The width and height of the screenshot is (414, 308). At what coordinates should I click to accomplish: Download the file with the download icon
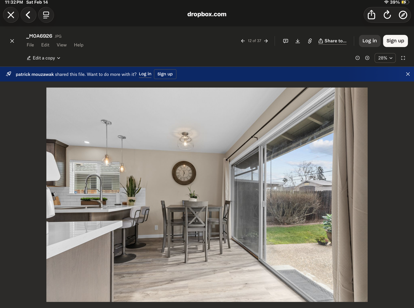point(298,41)
